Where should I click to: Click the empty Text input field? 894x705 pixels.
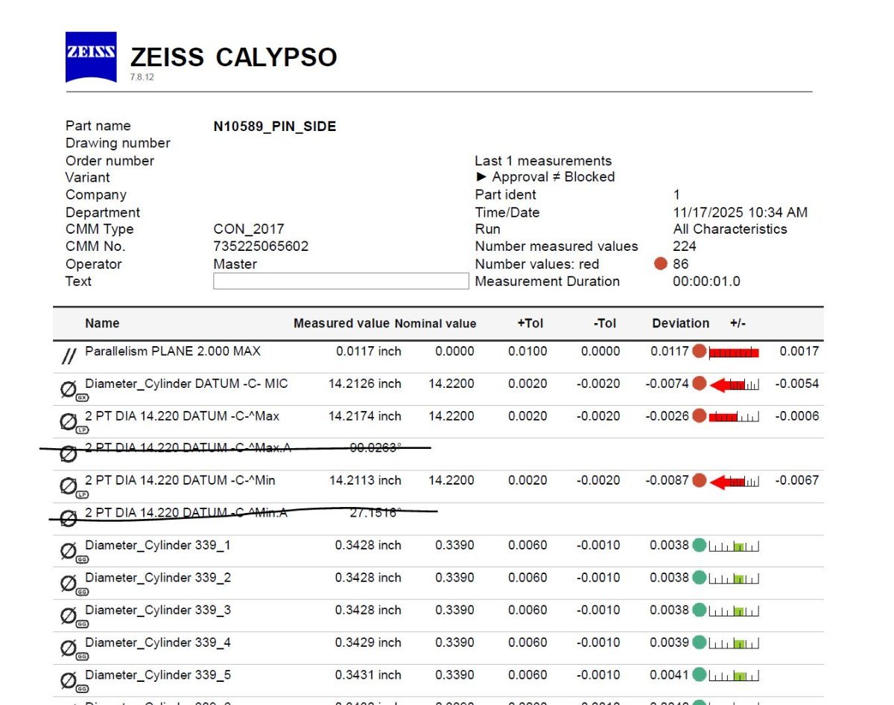pyautogui.click(x=341, y=281)
